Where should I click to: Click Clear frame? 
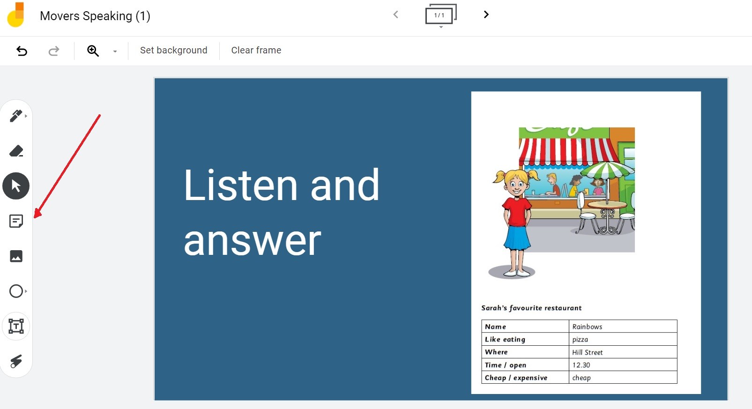pyautogui.click(x=256, y=50)
